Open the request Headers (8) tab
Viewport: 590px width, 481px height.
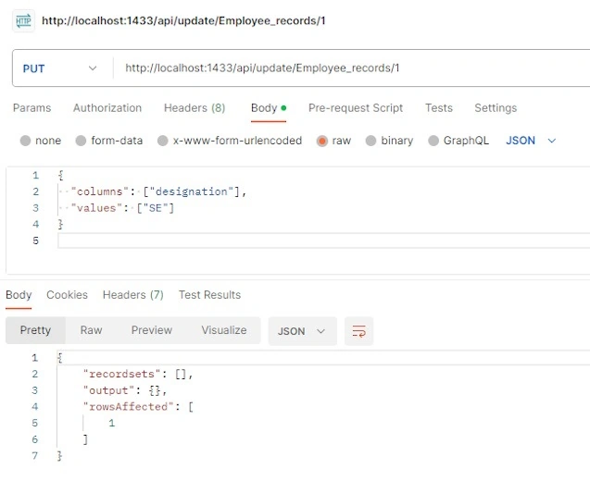pyautogui.click(x=195, y=108)
